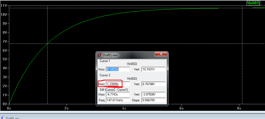
Task: Select the Slope field showing 0.586789
Action: pyautogui.click(x=153, y=100)
